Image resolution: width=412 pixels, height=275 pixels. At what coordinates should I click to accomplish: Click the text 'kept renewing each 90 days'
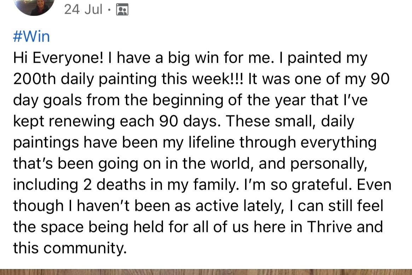(117, 121)
